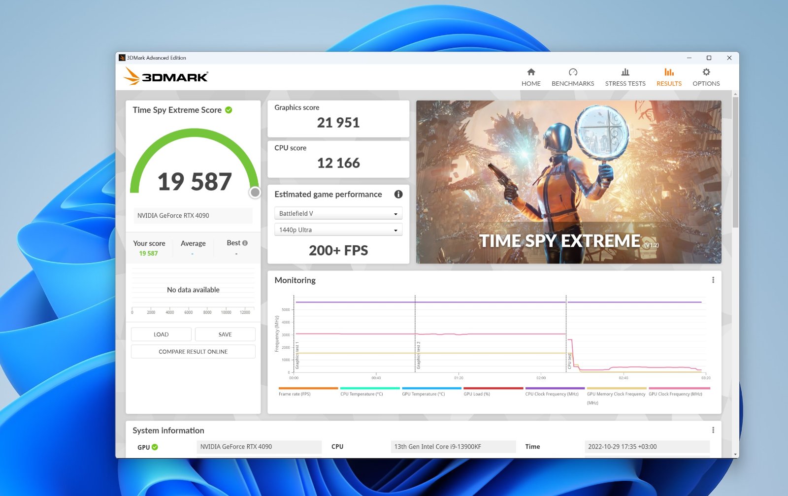Click the NVIDIA GeForce RTX 4090 field under score
788x496 pixels.
(x=193, y=215)
